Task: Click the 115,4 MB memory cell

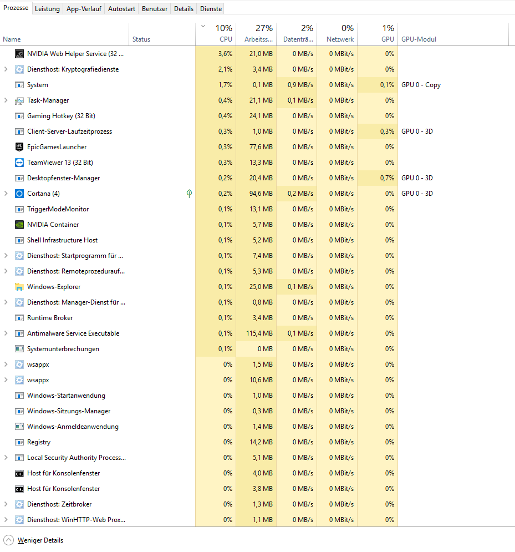Action: 256,333
